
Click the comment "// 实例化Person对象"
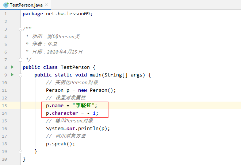72,82
